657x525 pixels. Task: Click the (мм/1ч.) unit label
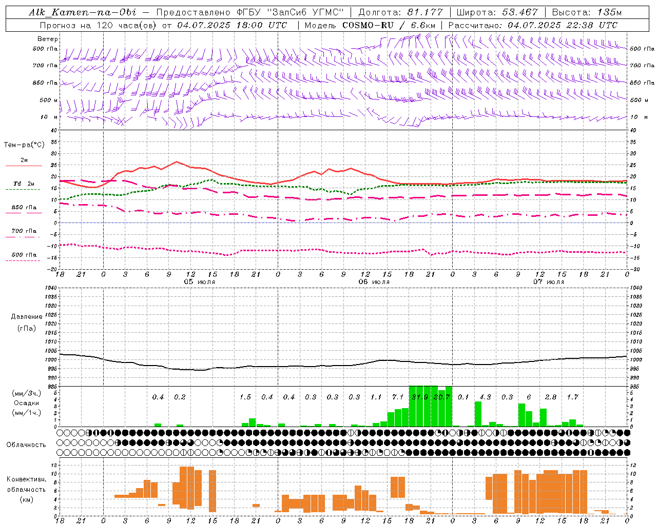point(26,413)
